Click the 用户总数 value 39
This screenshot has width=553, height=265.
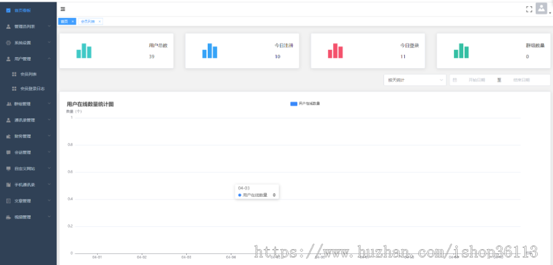click(x=152, y=56)
